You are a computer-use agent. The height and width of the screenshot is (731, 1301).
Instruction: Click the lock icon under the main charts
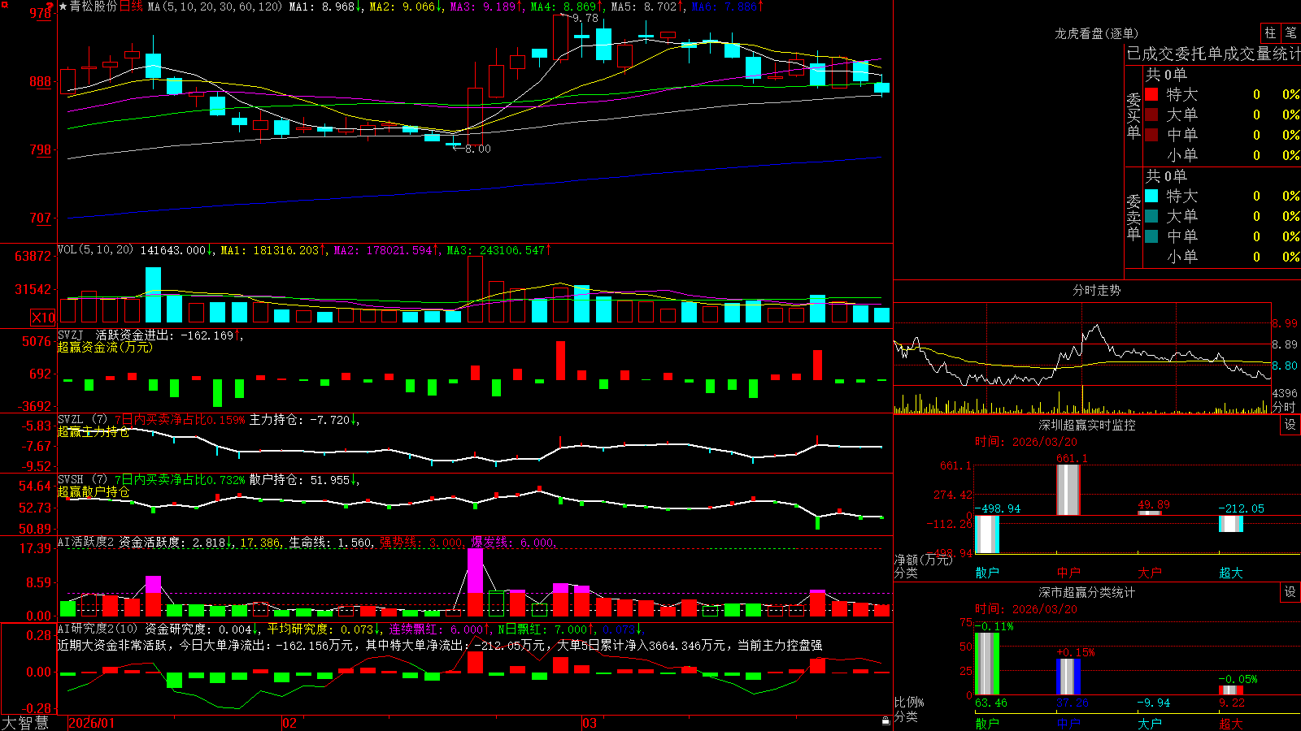pyautogui.click(x=886, y=721)
